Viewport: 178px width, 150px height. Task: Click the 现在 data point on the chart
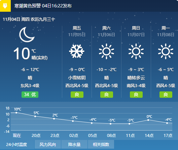click(x=16, y=112)
